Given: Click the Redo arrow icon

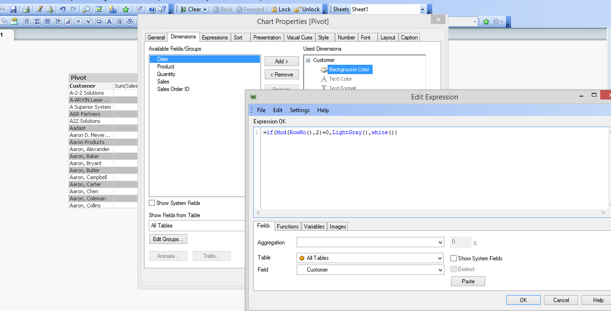Looking at the screenshot, I should (73, 9).
